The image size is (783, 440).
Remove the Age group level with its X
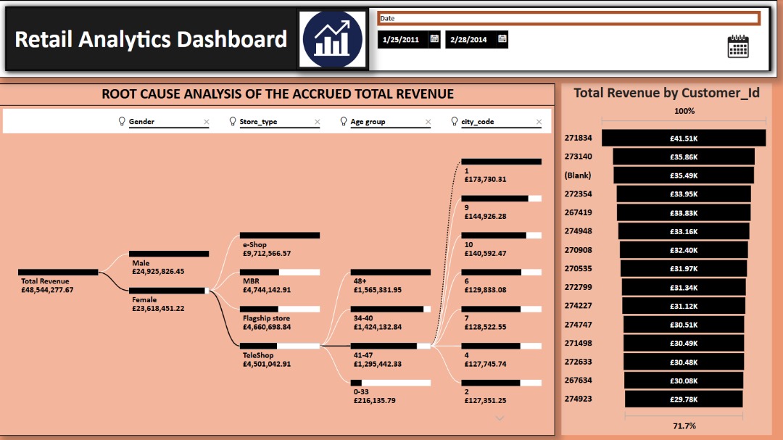[428, 122]
